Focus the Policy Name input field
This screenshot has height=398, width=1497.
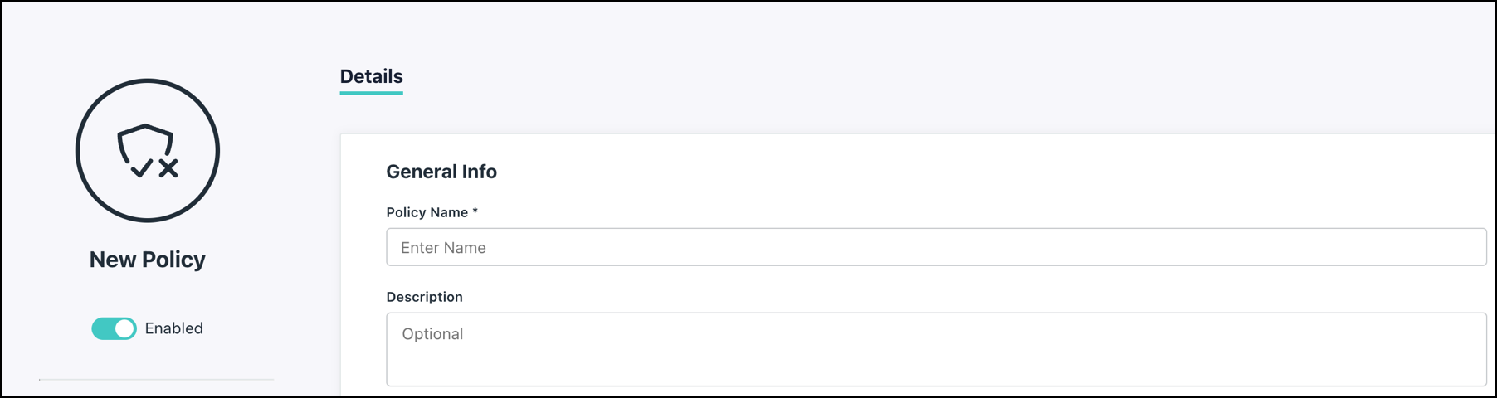click(936, 247)
